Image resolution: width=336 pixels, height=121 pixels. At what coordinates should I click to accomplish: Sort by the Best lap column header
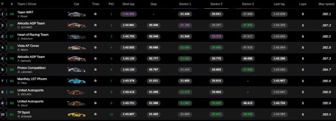coord(129,4)
